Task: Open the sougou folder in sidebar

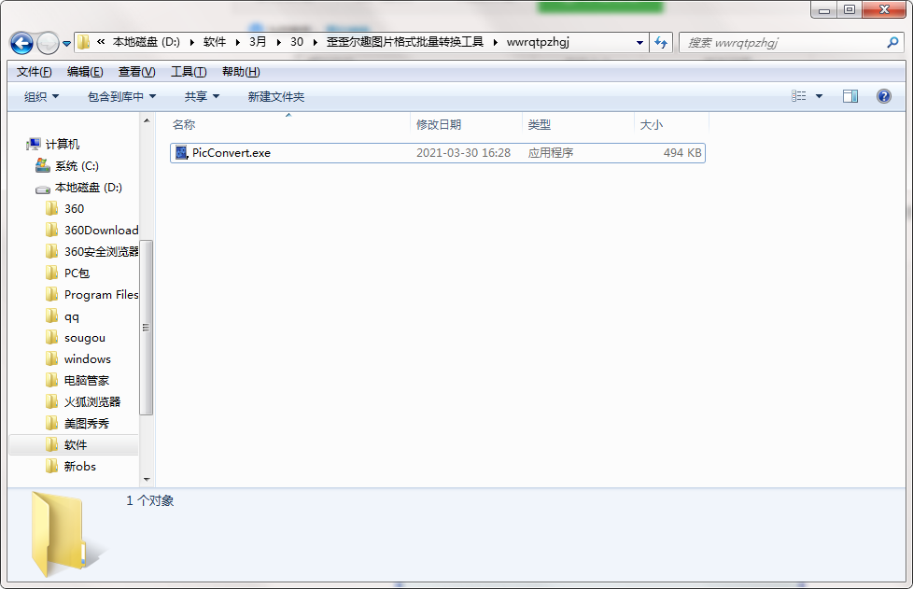Action: click(x=85, y=338)
